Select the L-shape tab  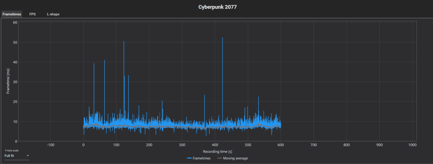pos(53,14)
